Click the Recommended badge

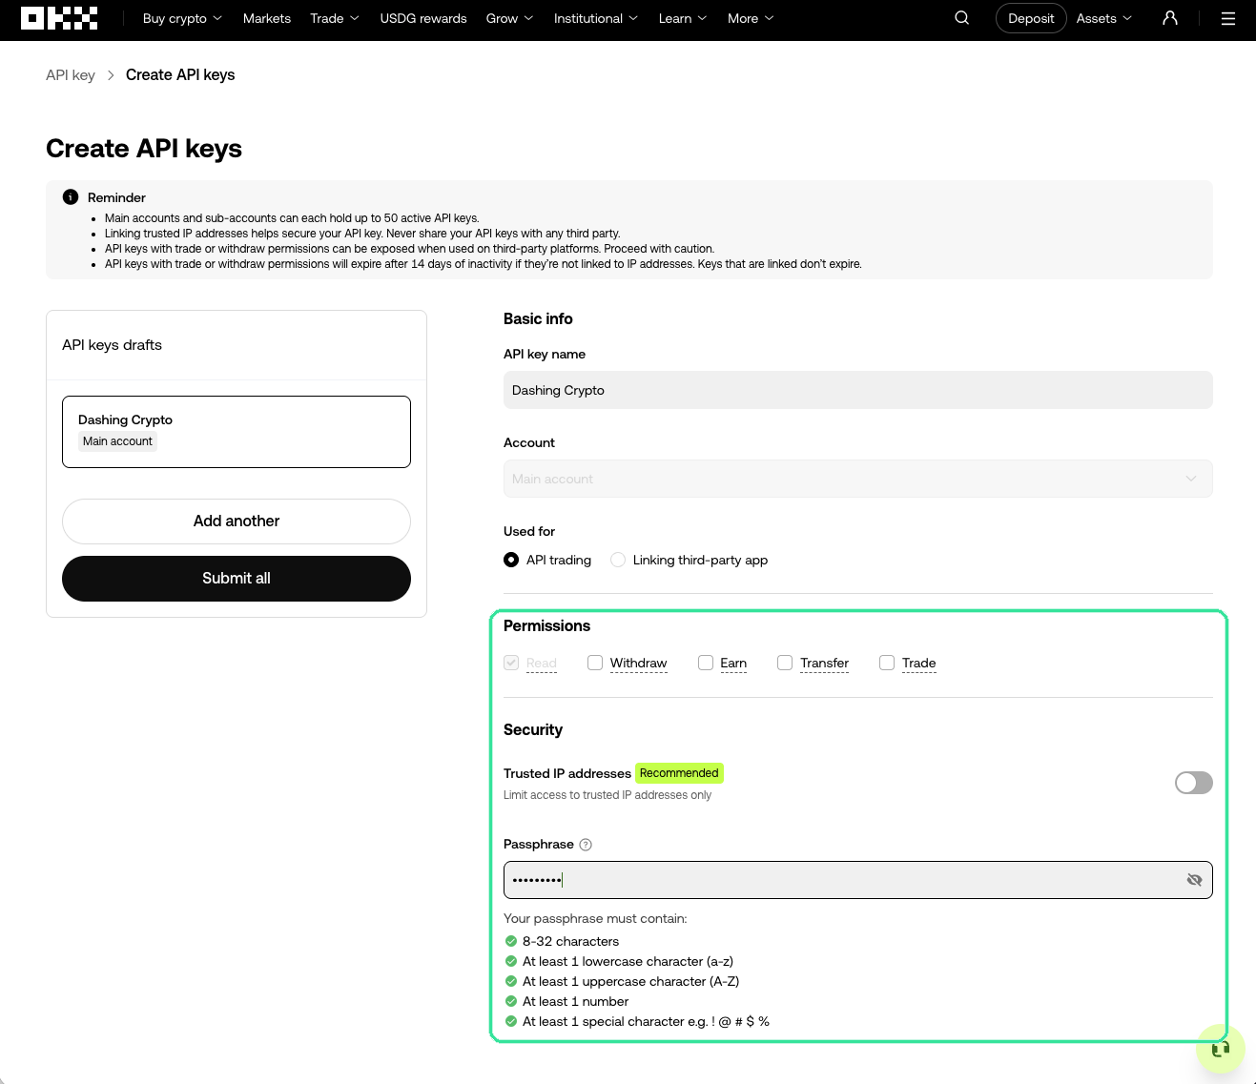679,773
